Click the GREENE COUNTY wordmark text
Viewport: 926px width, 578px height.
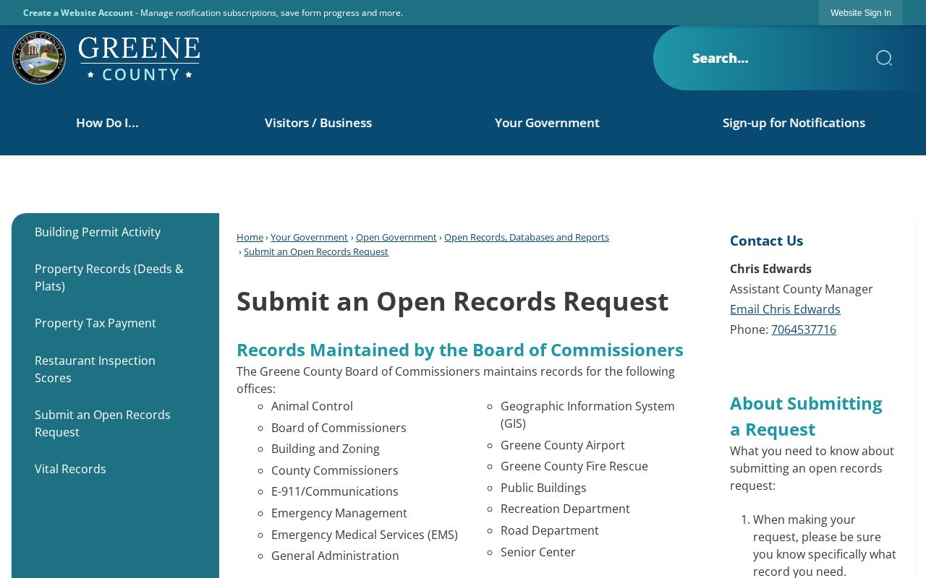(x=139, y=58)
